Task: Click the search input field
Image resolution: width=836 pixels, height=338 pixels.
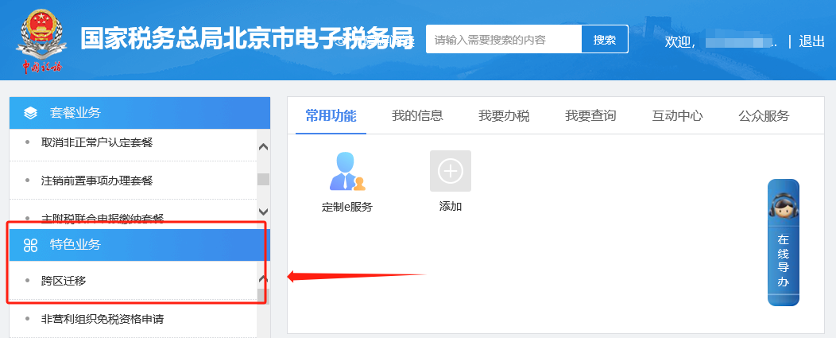Action: [x=504, y=39]
